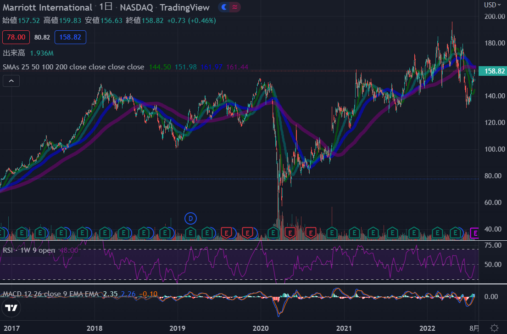Select the MACD 12 26 close 9 legend

(x=50, y=294)
